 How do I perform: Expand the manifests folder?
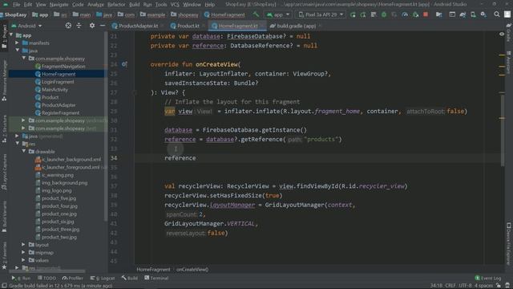18,43
